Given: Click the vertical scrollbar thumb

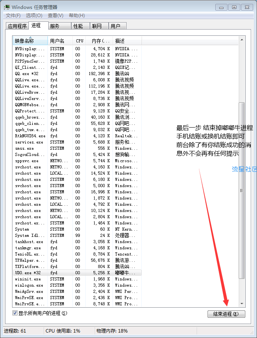Looking at the screenshot, I should (242, 191).
